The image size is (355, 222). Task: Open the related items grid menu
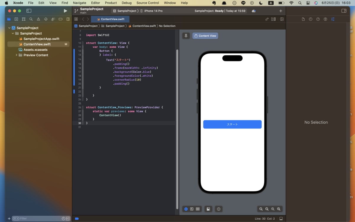pos(76,19)
